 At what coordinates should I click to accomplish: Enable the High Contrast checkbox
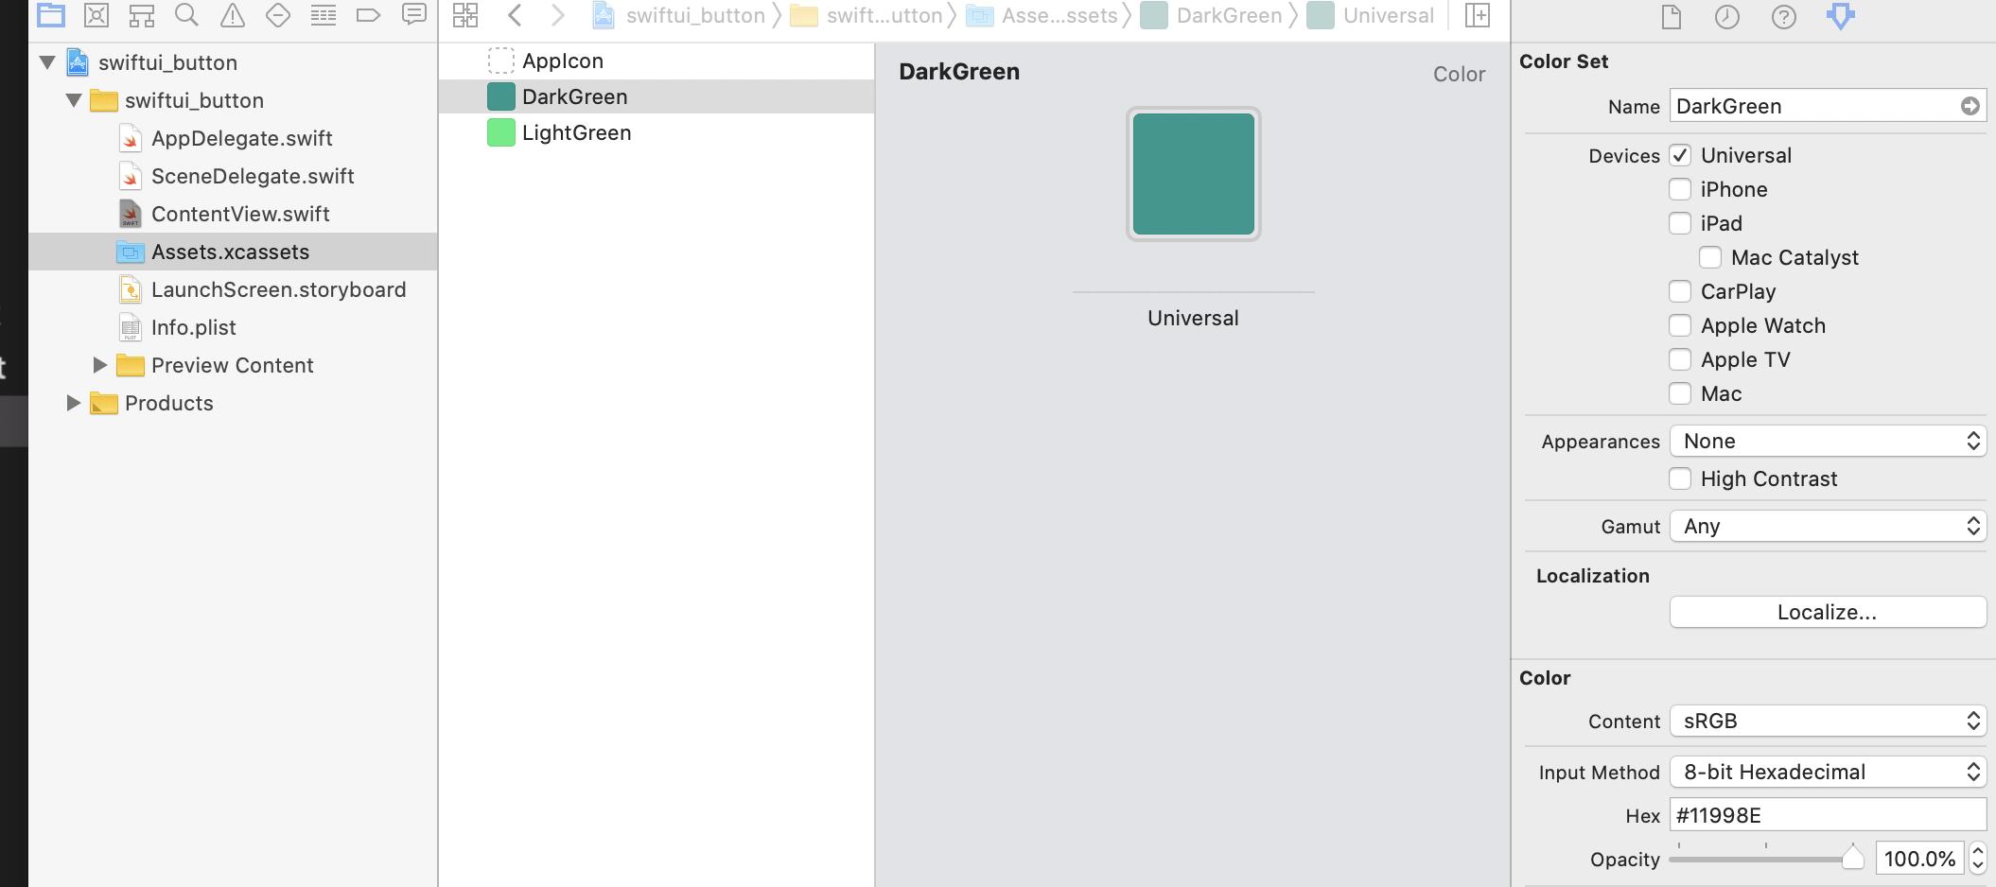click(x=1680, y=478)
